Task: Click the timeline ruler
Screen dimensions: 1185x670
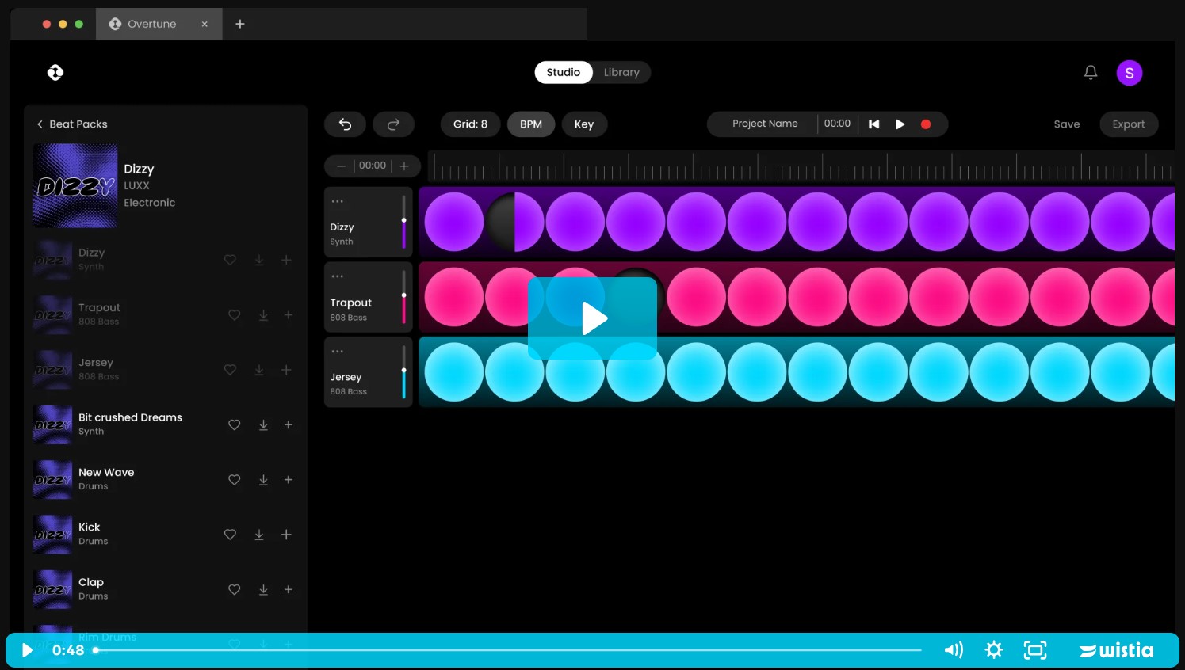Action: click(801, 166)
